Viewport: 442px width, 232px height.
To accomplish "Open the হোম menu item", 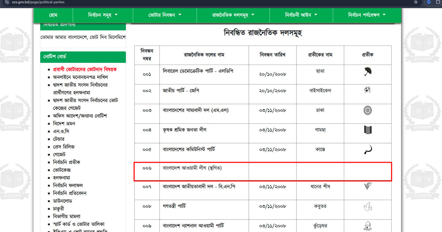I will [53, 15].
